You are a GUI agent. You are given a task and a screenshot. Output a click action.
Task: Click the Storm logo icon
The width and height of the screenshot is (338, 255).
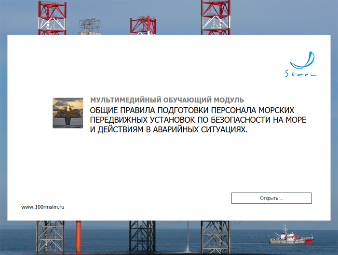pos(301,64)
